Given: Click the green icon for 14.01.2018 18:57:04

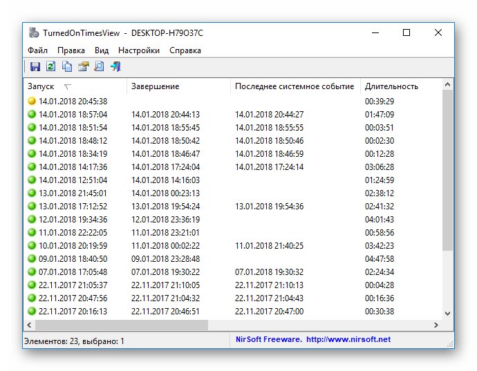Looking at the screenshot, I should (32, 115).
